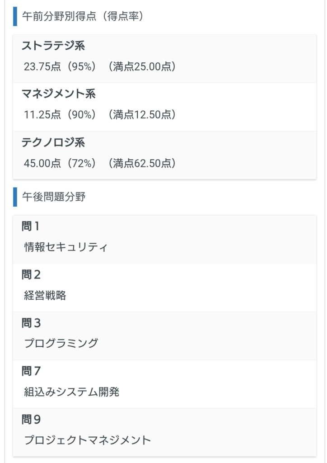Click the blue bar beside 午前分野別得点

click(15, 17)
